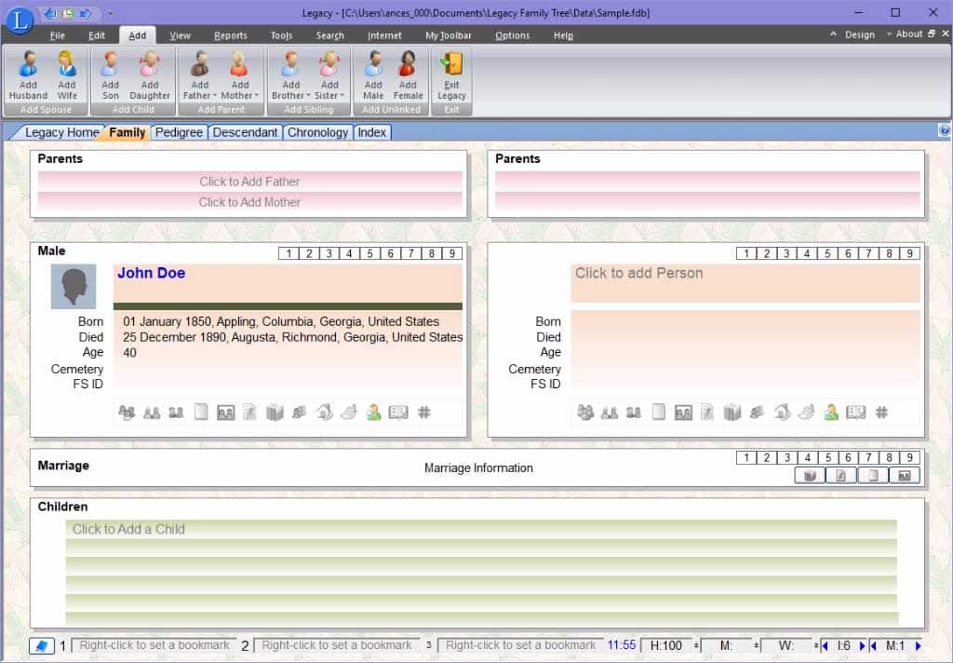Expand the Add Sister dropdown
953x663 pixels.
pos(342,96)
